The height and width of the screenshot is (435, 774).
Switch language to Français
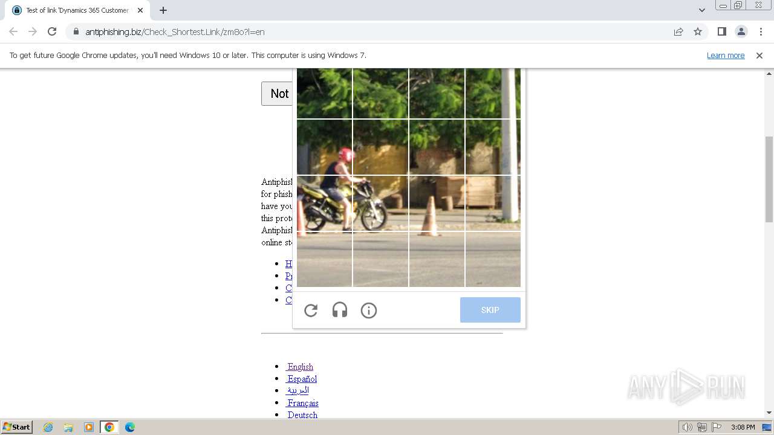tap(303, 403)
